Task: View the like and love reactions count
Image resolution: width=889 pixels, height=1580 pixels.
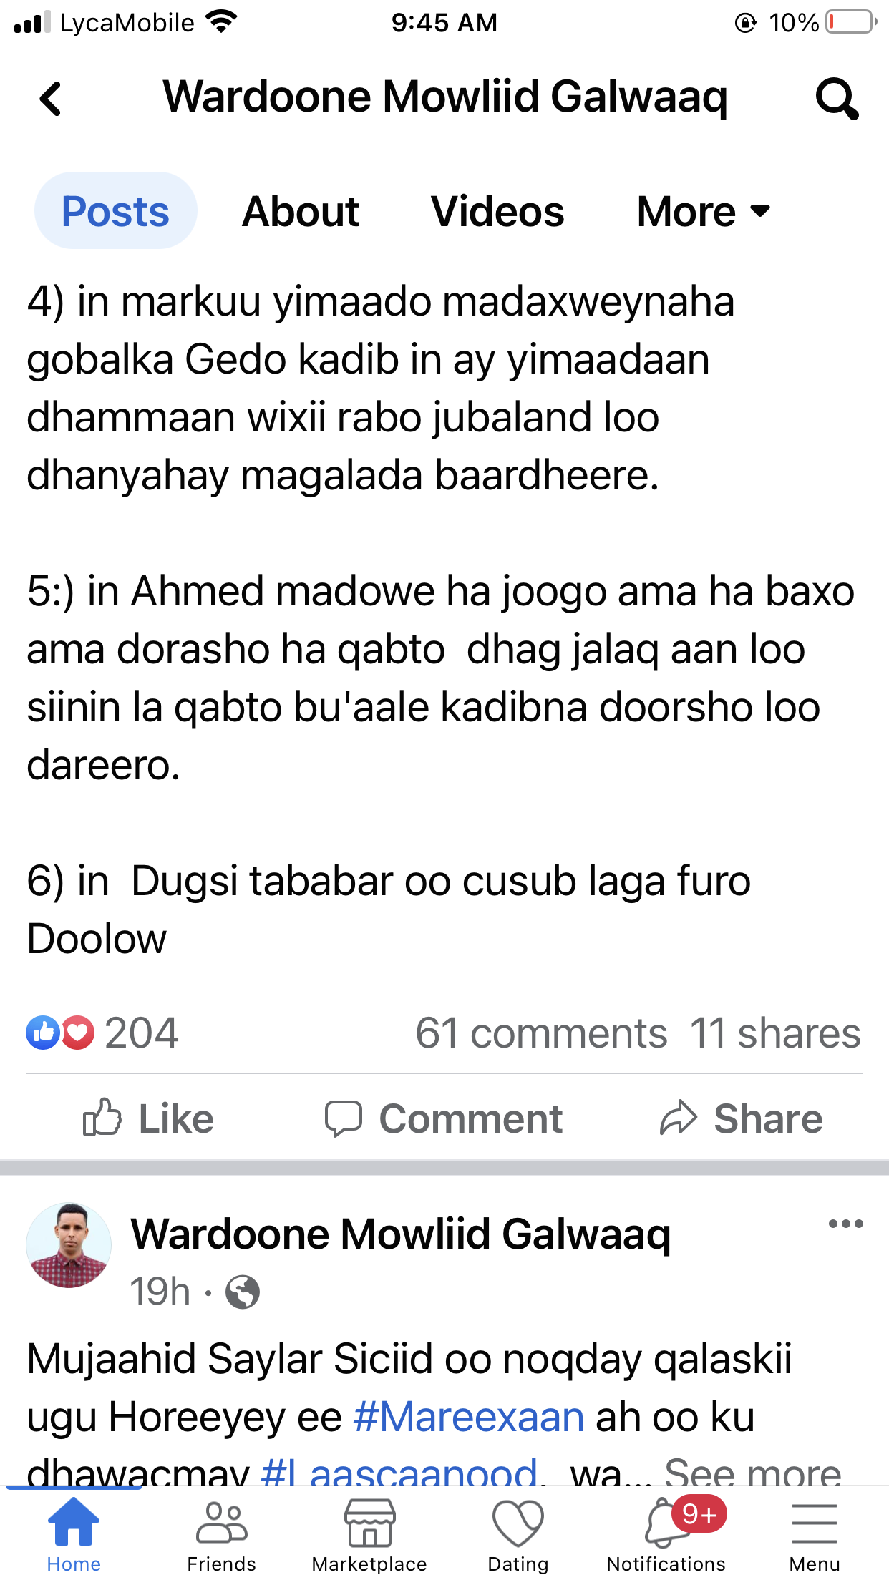Action: click(102, 1033)
